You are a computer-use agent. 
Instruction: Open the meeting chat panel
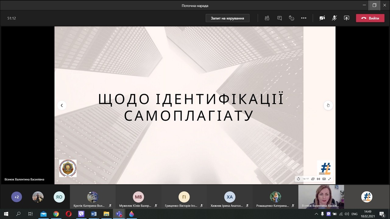(x=279, y=18)
